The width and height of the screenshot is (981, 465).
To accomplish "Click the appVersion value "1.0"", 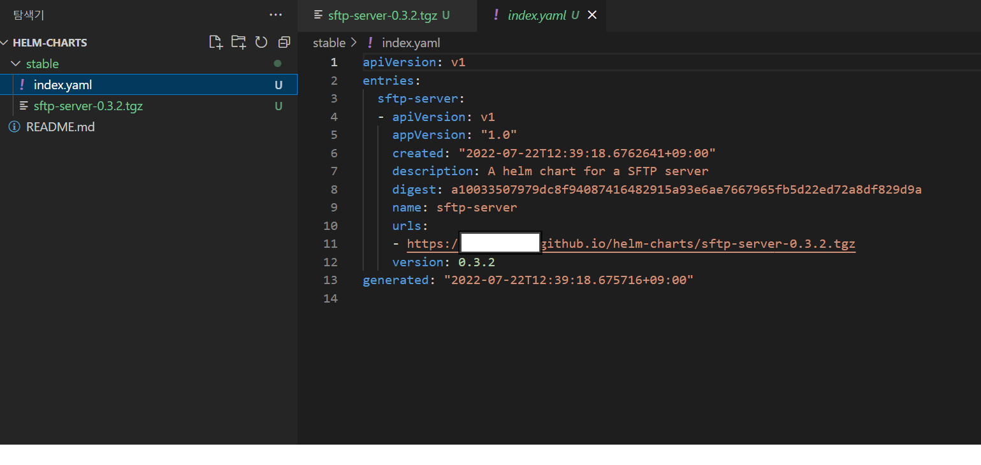I will (x=498, y=135).
